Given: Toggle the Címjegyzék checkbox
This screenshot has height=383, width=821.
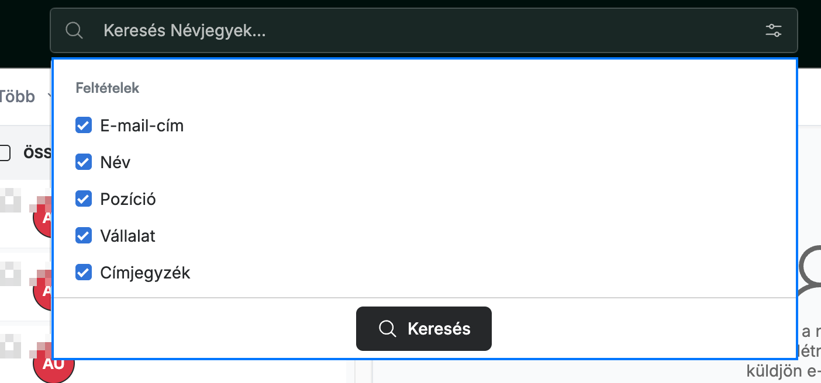Looking at the screenshot, I should [84, 272].
